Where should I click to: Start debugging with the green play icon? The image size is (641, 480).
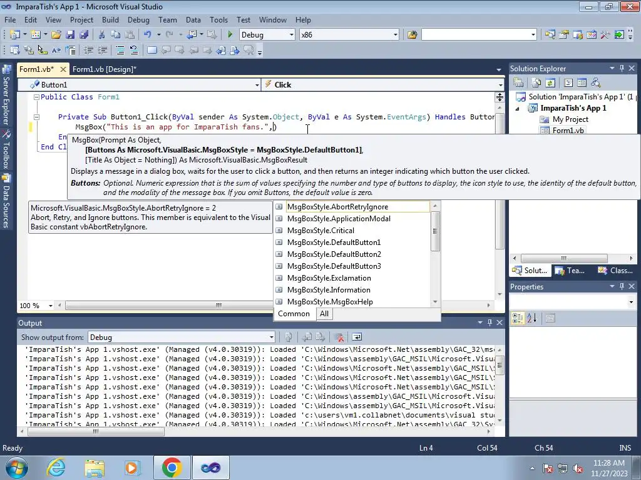[x=230, y=35]
